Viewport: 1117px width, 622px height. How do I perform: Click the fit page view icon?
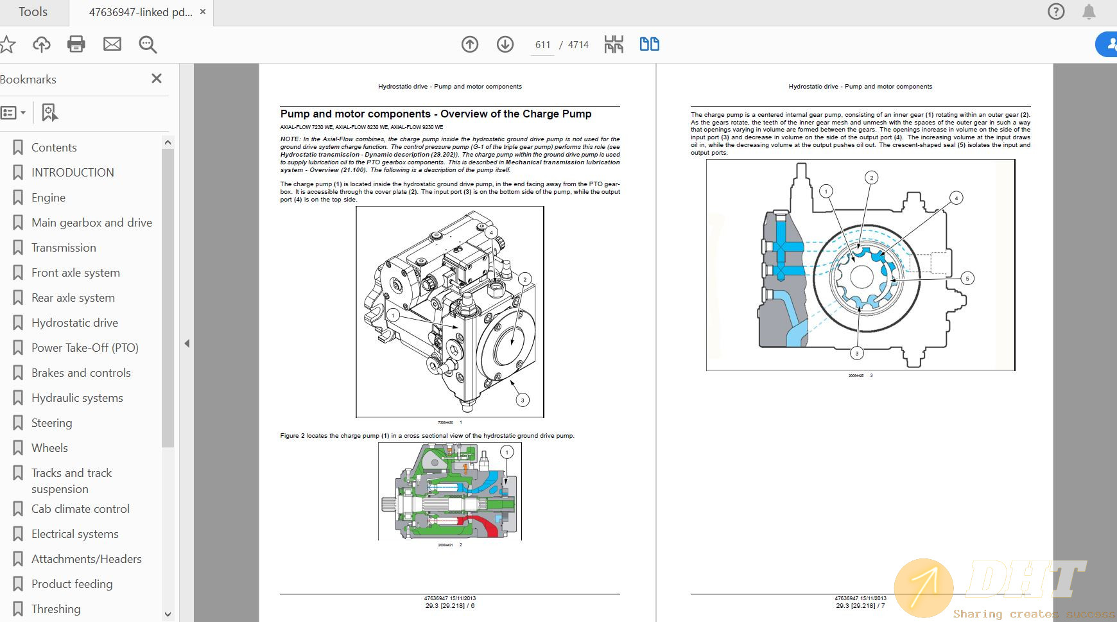(614, 44)
